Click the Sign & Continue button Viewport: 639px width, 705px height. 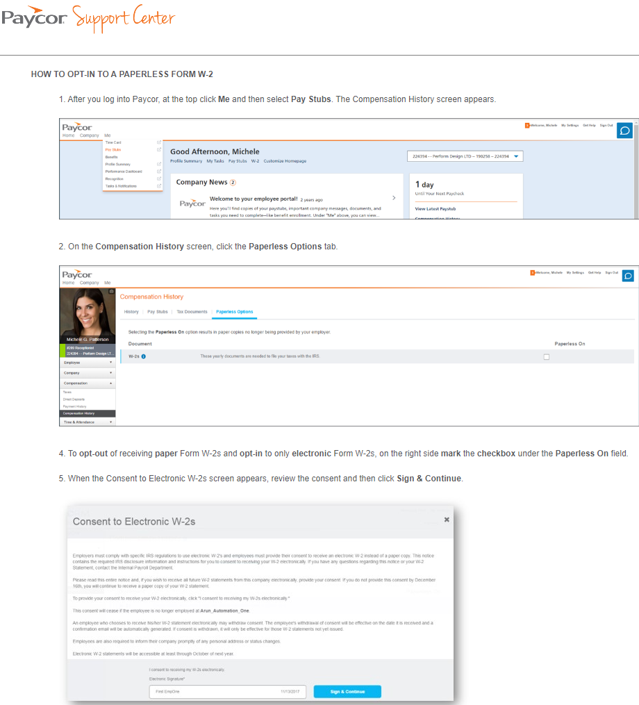point(347,692)
